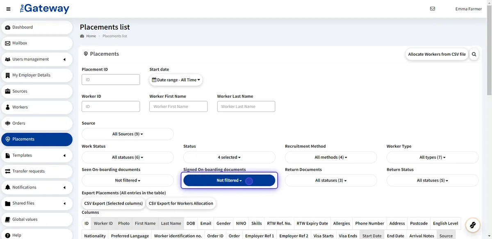Toggle the Photo column
Screen dimensions: 492x239
pos(124,223)
